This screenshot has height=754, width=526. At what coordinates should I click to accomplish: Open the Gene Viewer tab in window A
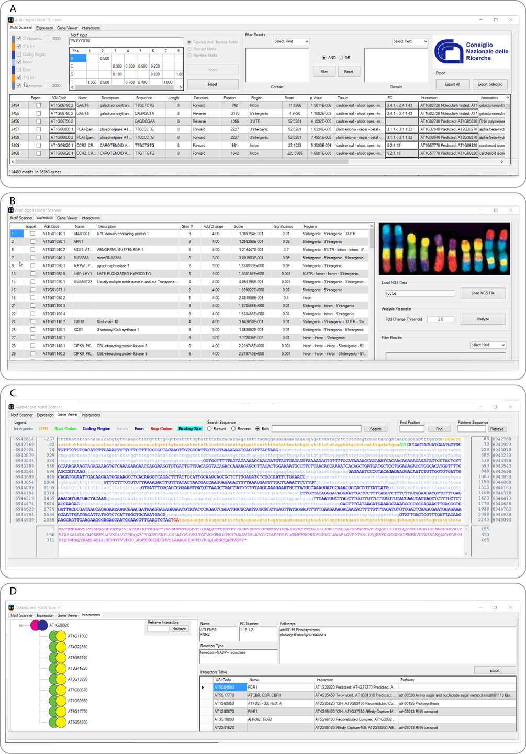(x=67, y=28)
